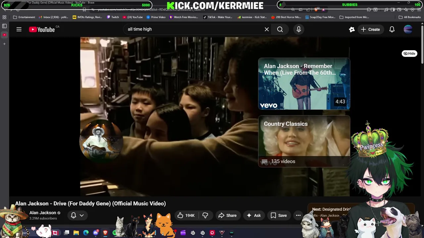Open the Create video menu
This screenshot has width=424, height=238.
[370, 29]
